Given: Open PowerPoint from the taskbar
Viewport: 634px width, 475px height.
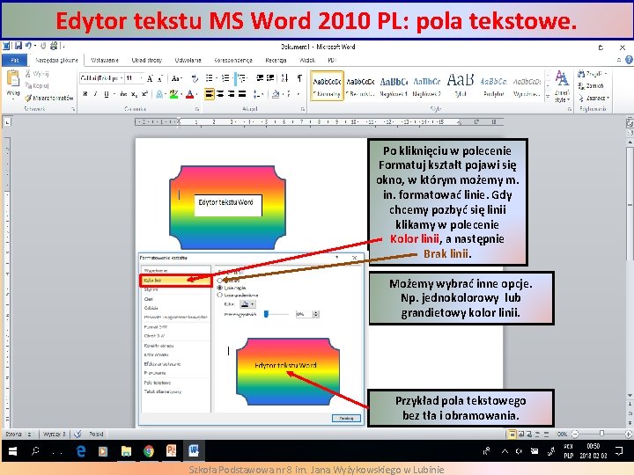Looking at the screenshot, I should click(x=171, y=450).
